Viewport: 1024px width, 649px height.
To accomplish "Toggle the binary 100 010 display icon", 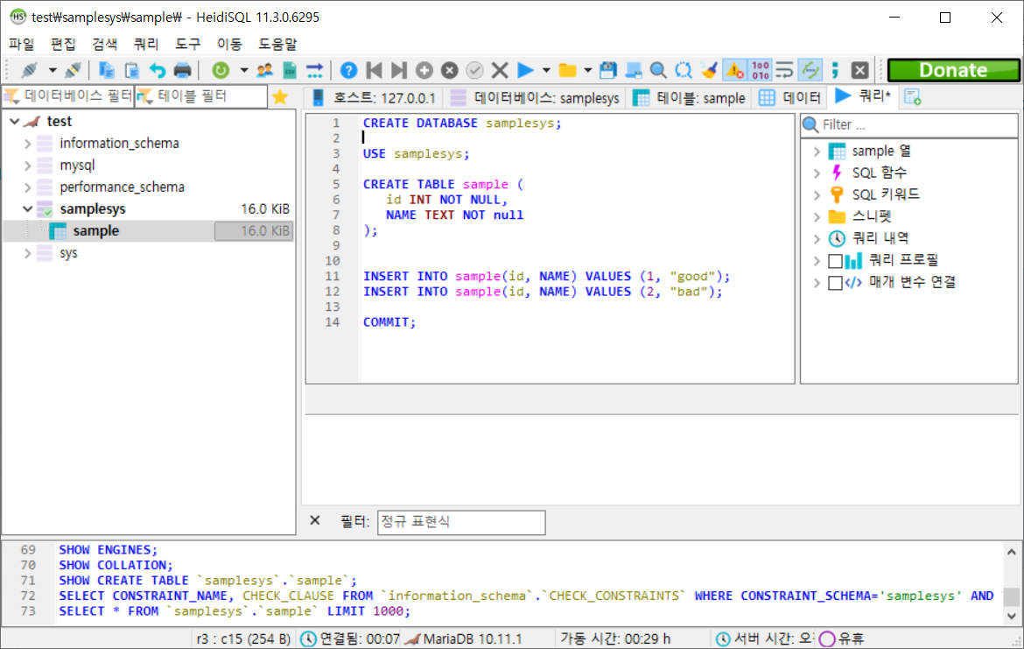I will [761, 70].
